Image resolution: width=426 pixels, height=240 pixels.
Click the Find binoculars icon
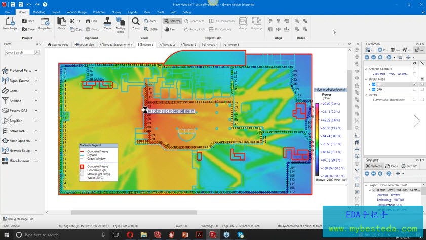tap(88, 21)
